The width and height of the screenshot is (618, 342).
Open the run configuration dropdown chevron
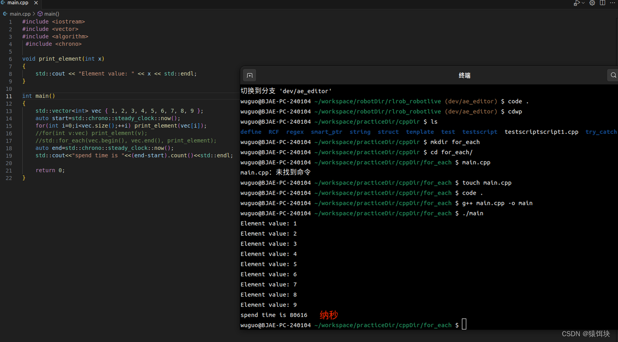coord(583,3)
